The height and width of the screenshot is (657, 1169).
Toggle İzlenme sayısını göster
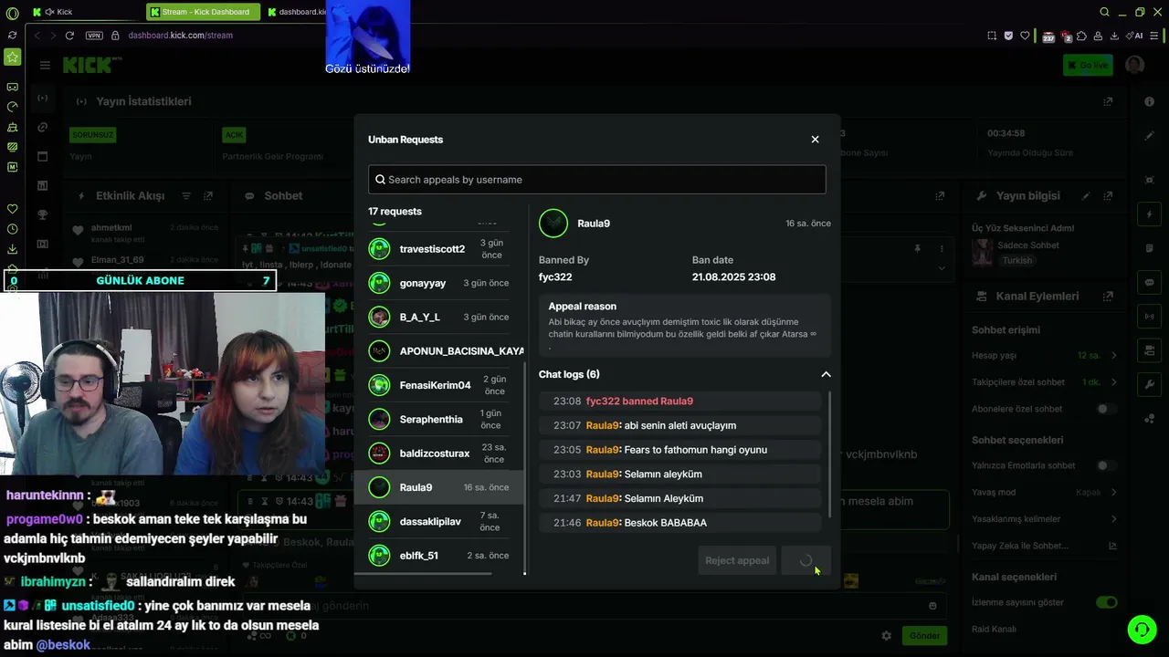pyautogui.click(x=1106, y=602)
